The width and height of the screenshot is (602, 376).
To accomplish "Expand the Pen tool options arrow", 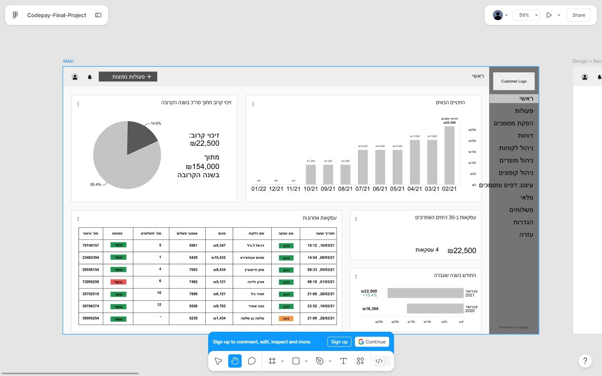I will [330, 361].
